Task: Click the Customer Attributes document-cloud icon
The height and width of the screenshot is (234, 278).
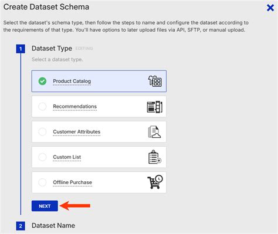Action: click(154, 132)
